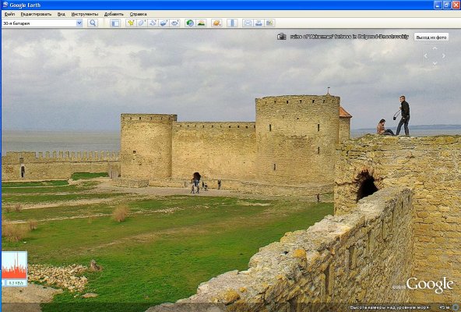This screenshot has height=312, width=461.
Task: Open the Файл menu
Action: (x=9, y=14)
